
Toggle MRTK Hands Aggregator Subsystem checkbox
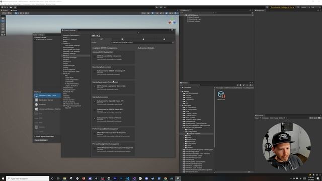tap(95, 87)
